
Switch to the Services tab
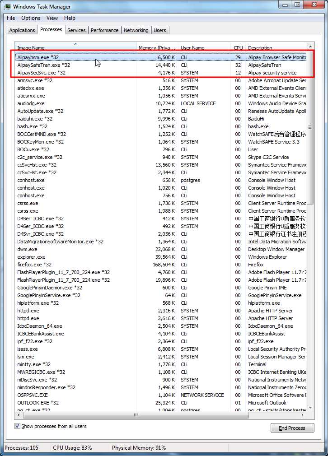tap(76, 30)
